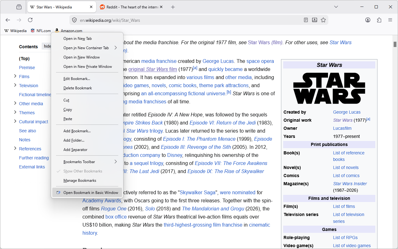Viewport: 398px width, 249px height.
Task: Open the See also contents link
Action: point(27,131)
